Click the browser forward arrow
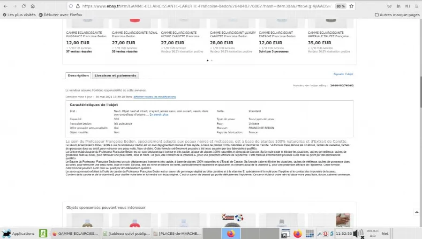The height and width of the screenshot is (239, 422). point(15,6)
